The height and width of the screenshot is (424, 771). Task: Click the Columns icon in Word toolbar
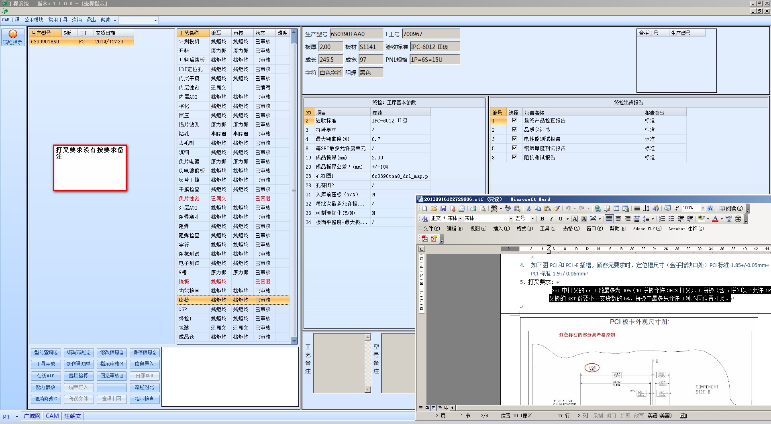pos(637,208)
